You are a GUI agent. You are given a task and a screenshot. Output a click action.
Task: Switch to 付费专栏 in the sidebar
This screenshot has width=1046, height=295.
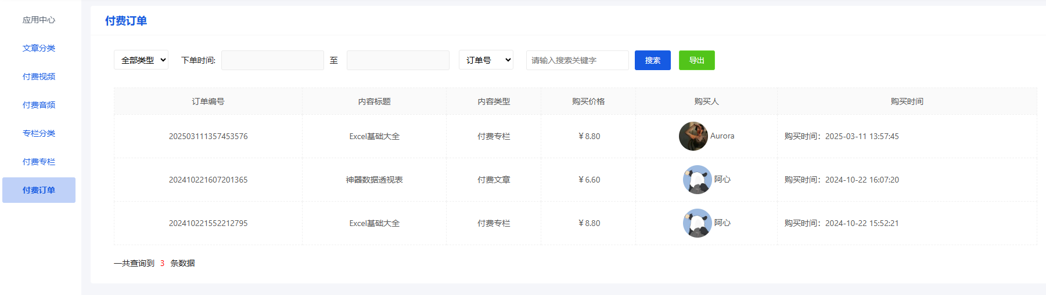(x=39, y=162)
